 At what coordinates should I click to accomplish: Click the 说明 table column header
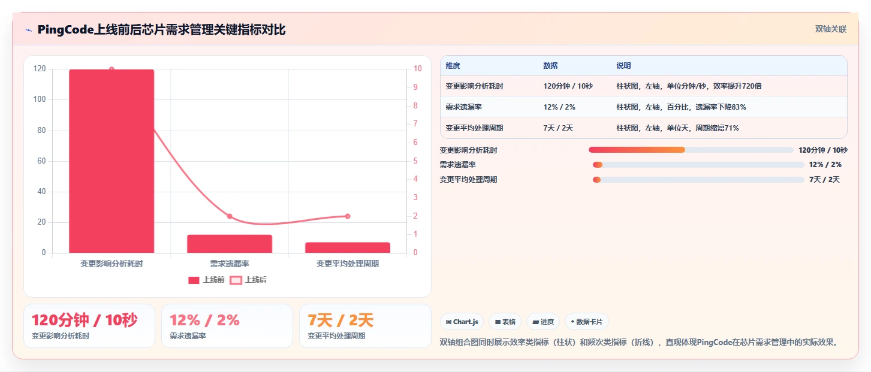pyautogui.click(x=729, y=66)
